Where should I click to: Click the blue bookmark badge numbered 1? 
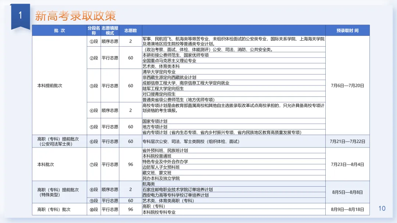click(20, 16)
